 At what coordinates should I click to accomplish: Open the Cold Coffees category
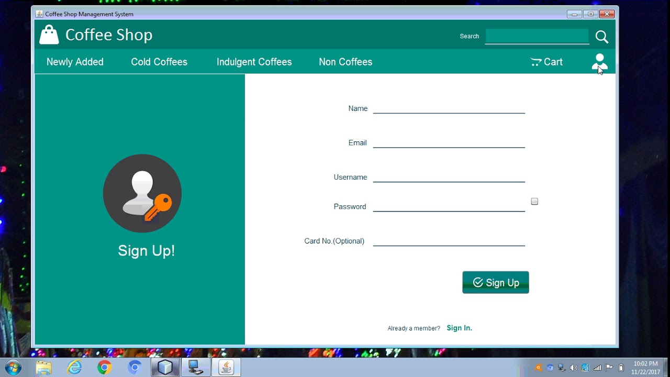click(159, 62)
